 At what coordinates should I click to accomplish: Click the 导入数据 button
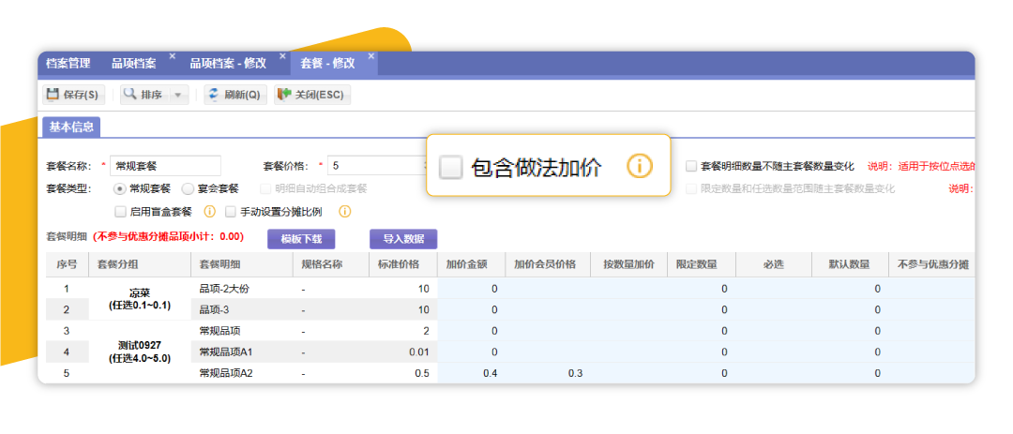point(403,239)
